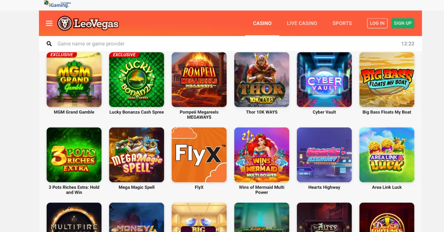Click the Area Link Luck title link
The image size is (444, 232).
(x=387, y=187)
